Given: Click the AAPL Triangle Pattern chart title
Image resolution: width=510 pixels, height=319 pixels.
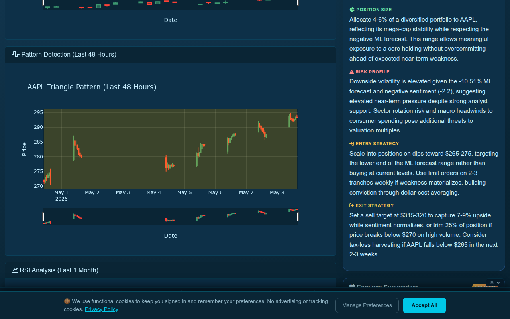Looking at the screenshot, I should pyautogui.click(x=92, y=87).
